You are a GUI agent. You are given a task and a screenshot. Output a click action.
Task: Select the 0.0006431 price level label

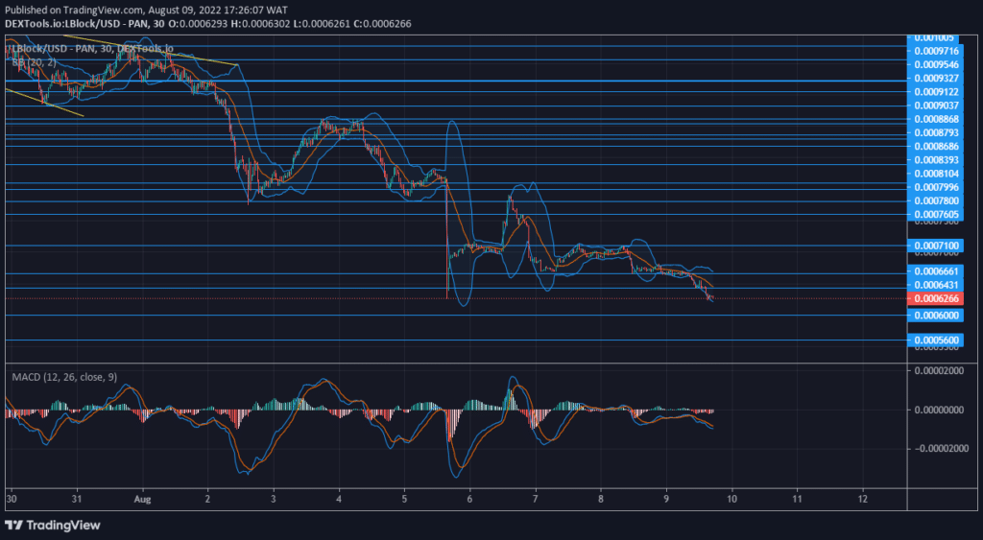point(936,285)
